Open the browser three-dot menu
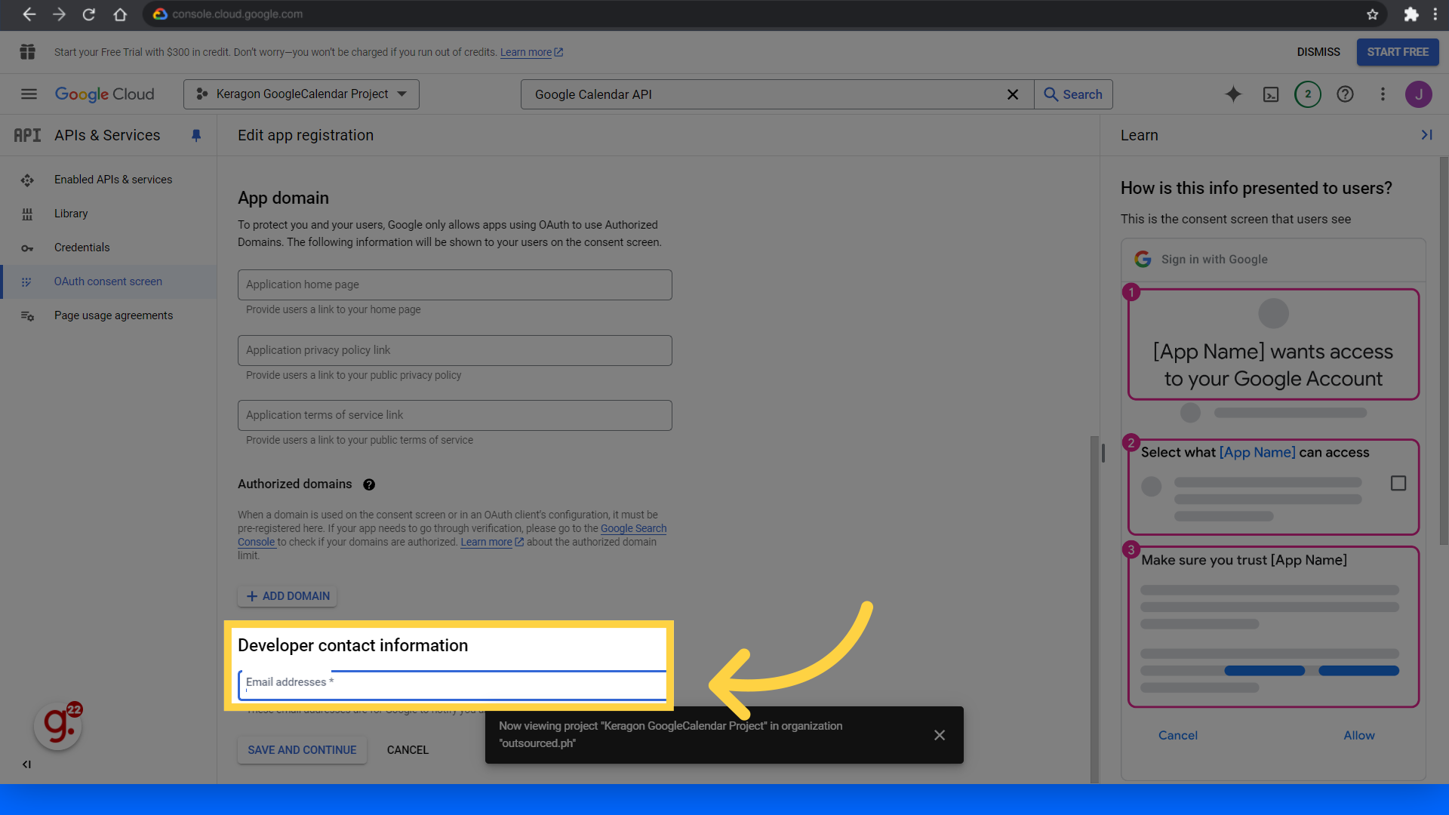Image resolution: width=1449 pixels, height=815 pixels. pyautogui.click(x=1435, y=14)
